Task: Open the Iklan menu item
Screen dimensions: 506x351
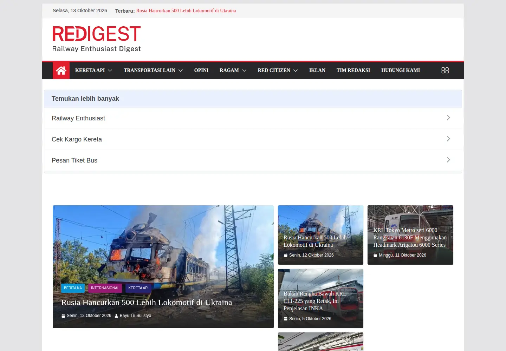Action: [x=317, y=71]
